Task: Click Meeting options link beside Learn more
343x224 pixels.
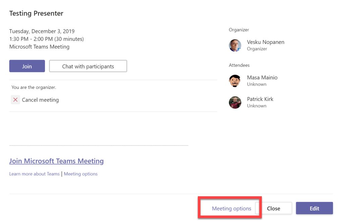Action: (x=80, y=174)
